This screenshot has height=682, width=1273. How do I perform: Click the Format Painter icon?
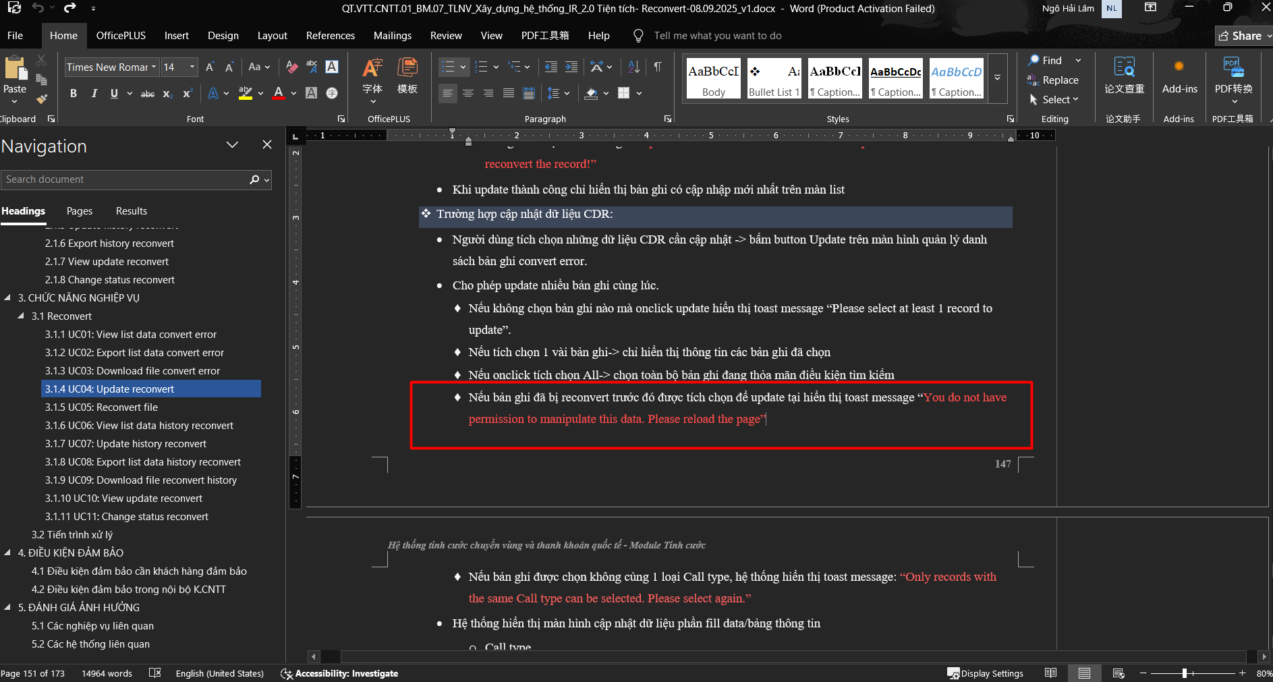[x=41, y=99]
